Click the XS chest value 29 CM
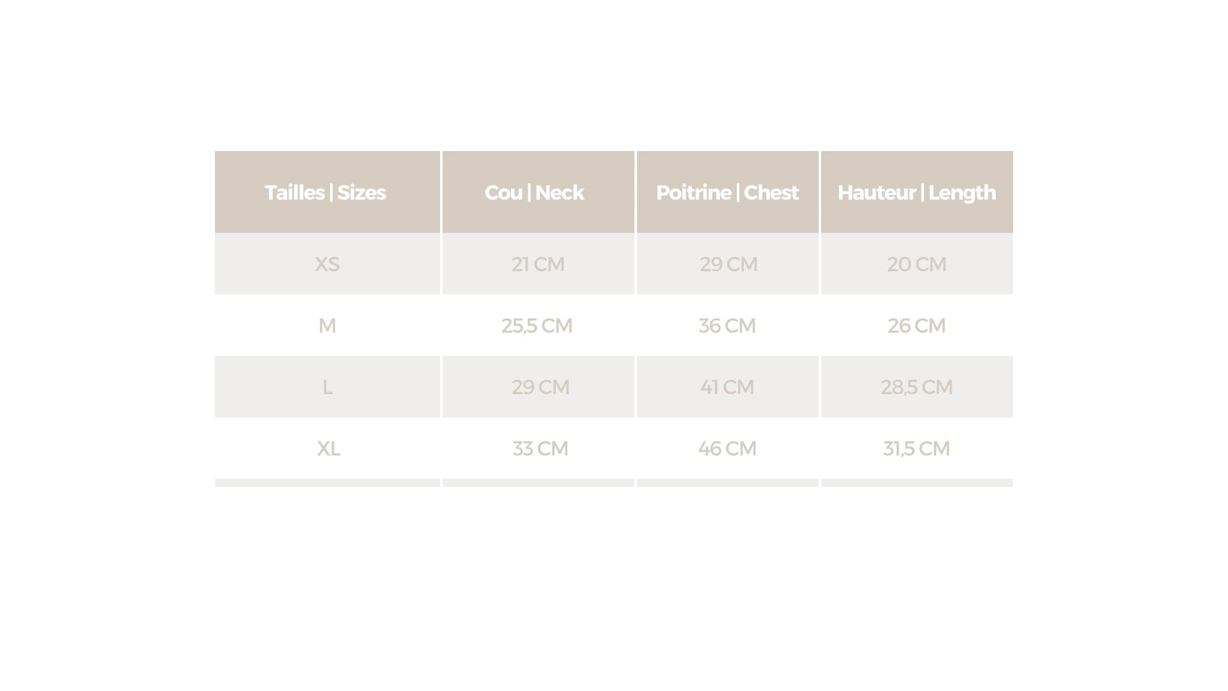Image resolution: width=1228 pixels, height=691 pixels. (x=728, y=264)
